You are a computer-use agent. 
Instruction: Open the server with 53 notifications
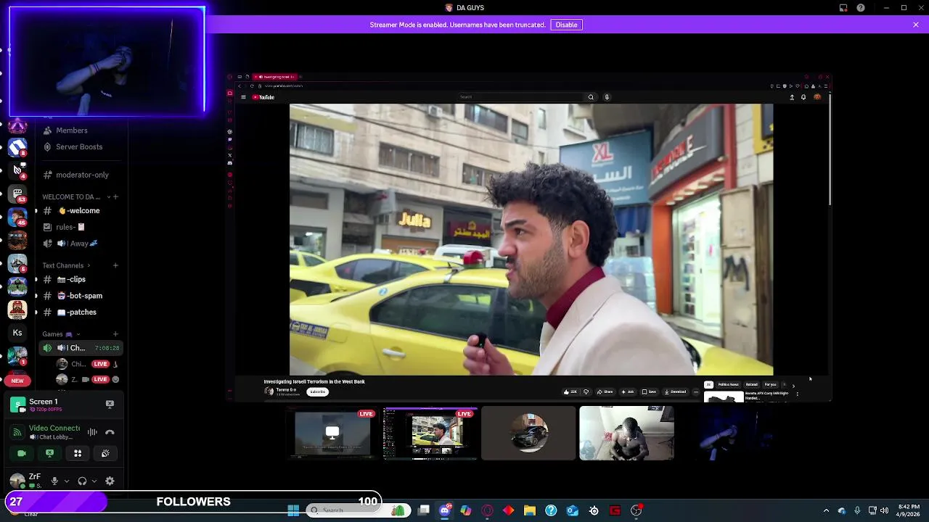pyautogui.click(x=17, y=194)
